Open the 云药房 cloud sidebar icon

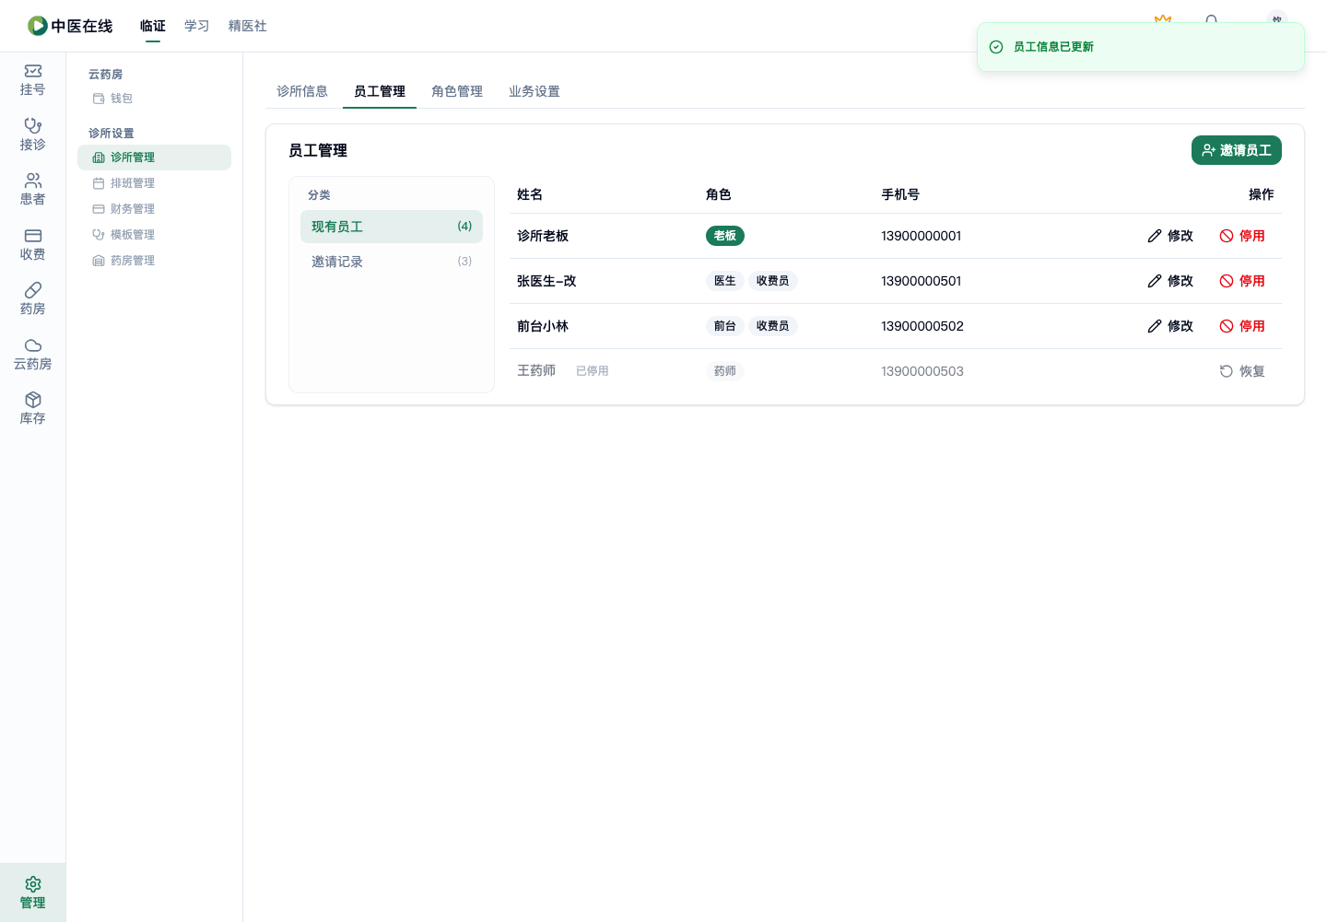33,345
